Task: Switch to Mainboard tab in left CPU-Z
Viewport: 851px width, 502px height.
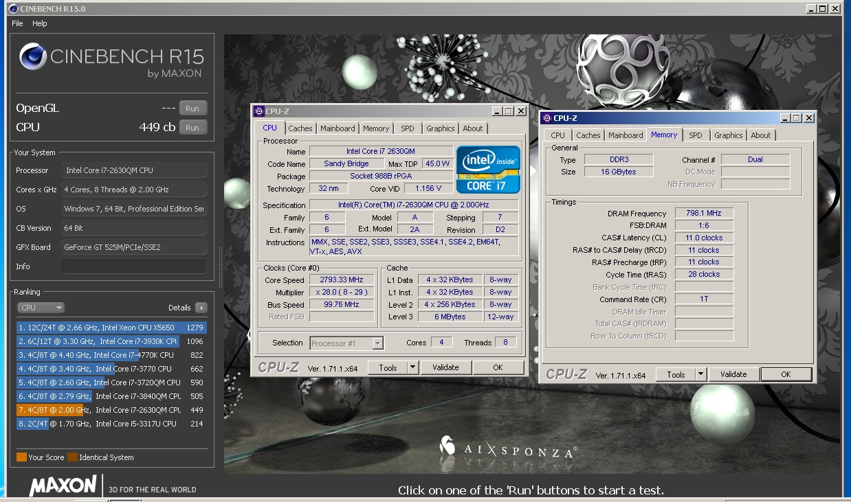Action: pos(338,128)
